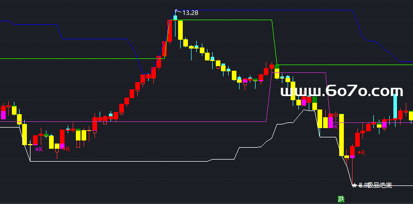
Task: Open the www.6o7o.com watermark link
Action: (342, 91)
